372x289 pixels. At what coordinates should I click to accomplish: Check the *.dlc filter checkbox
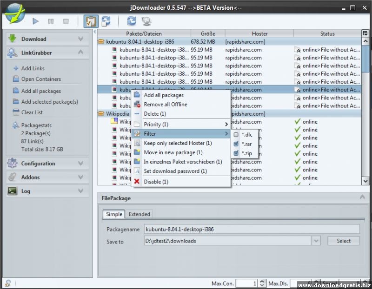click(236, 135)
